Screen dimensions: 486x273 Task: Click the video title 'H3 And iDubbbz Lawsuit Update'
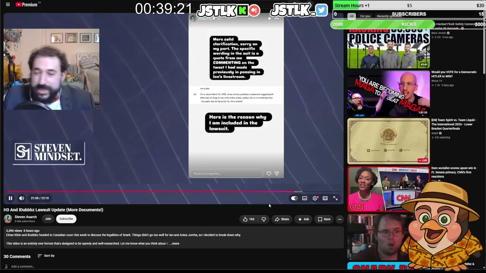[54, 210]
